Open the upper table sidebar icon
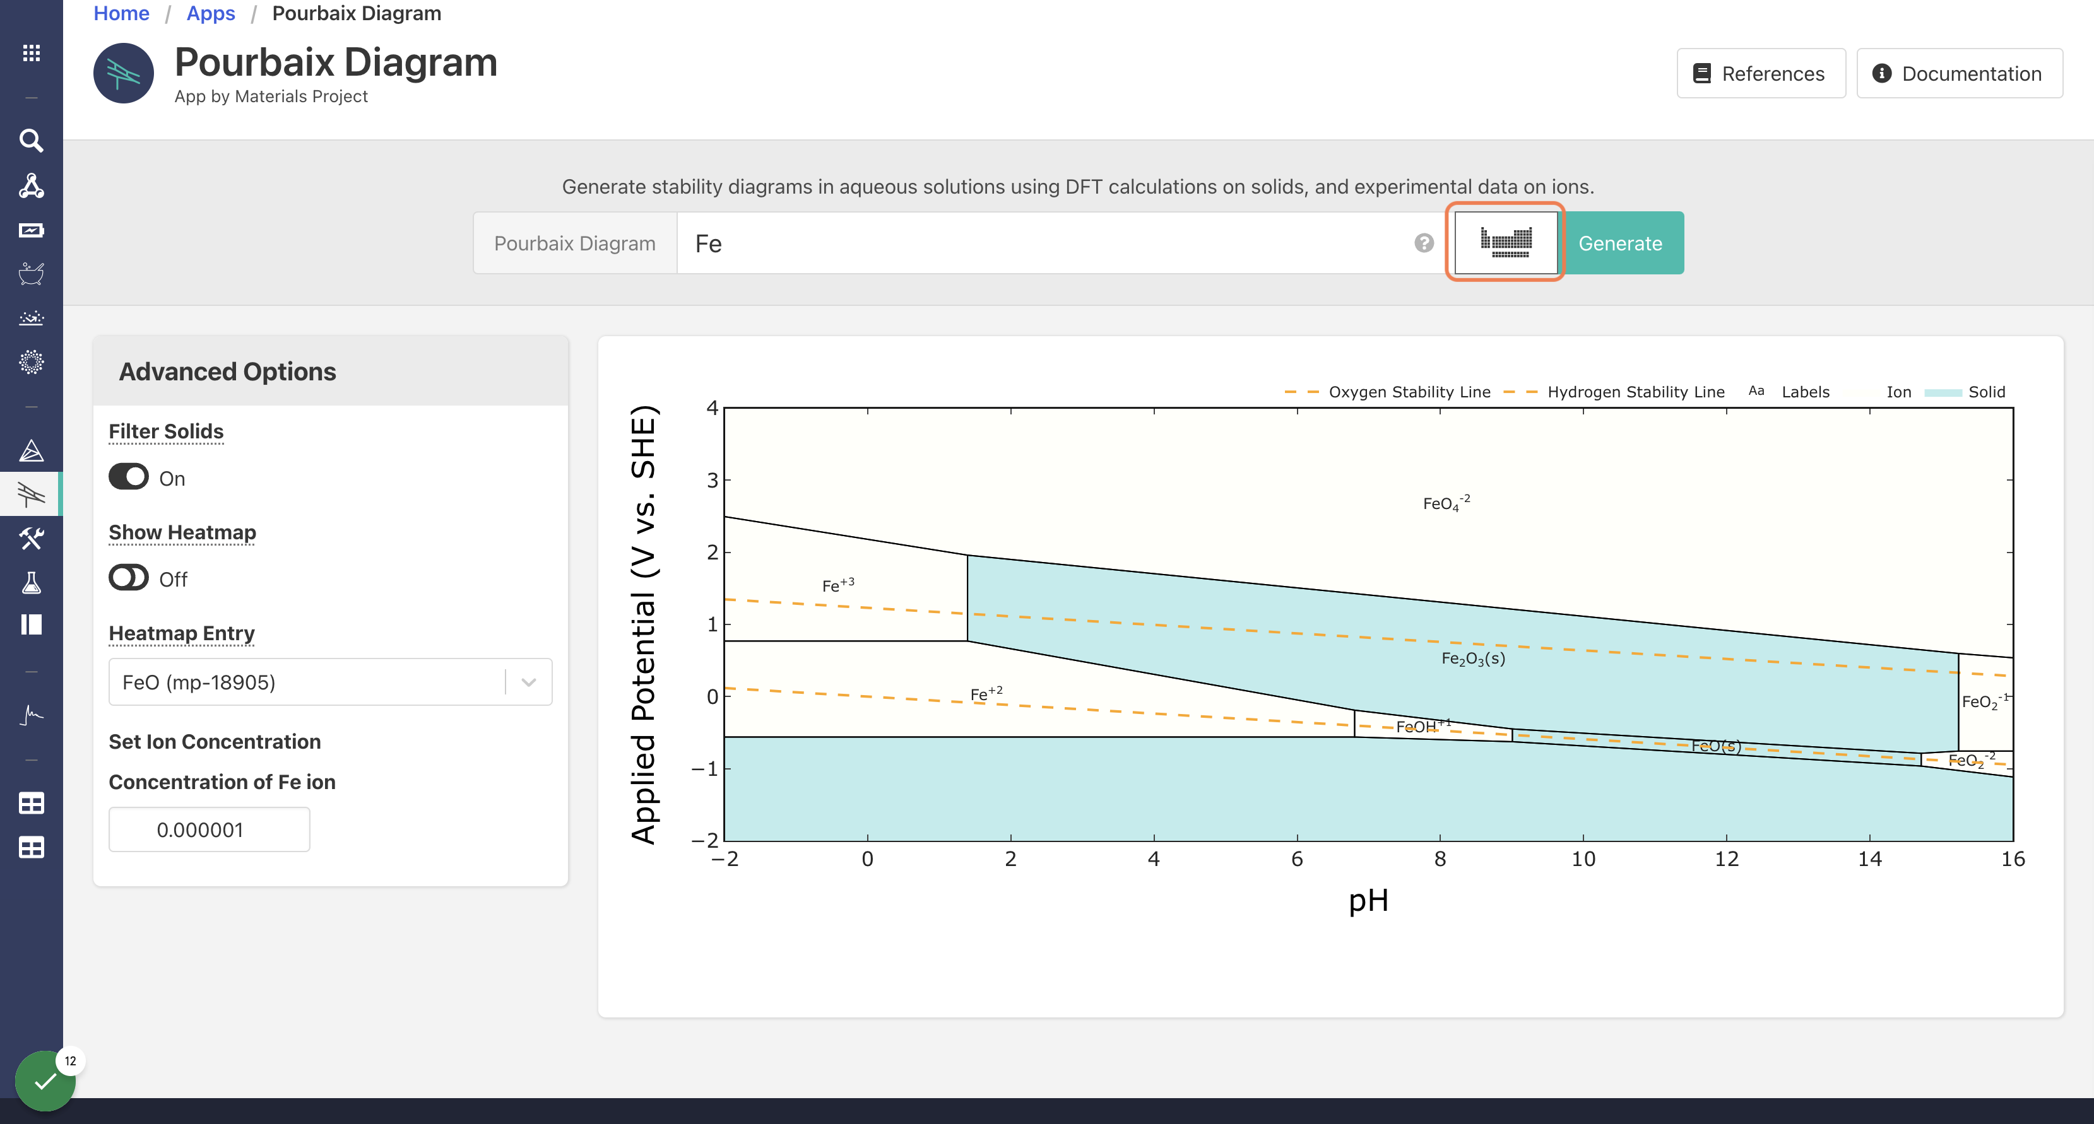 point(31,803)
